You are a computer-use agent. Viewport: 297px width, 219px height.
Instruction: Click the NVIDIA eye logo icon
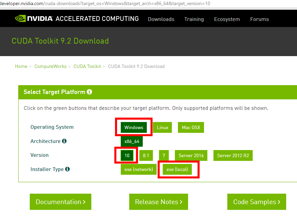click(x=20, y=19)
